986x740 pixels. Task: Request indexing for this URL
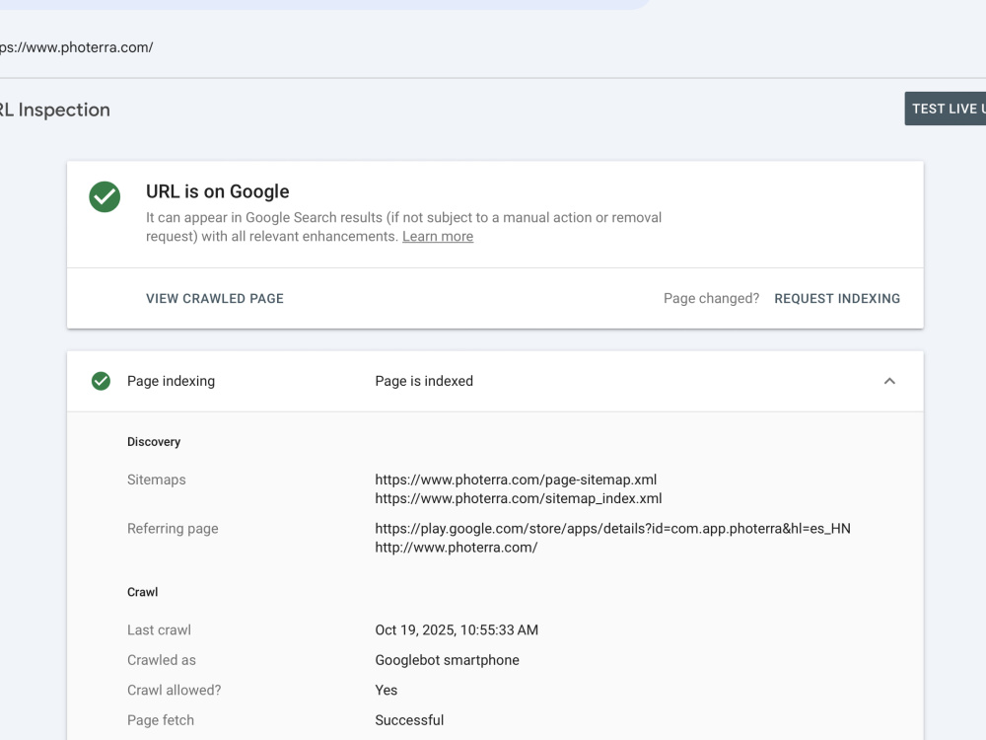click(837, 299)
